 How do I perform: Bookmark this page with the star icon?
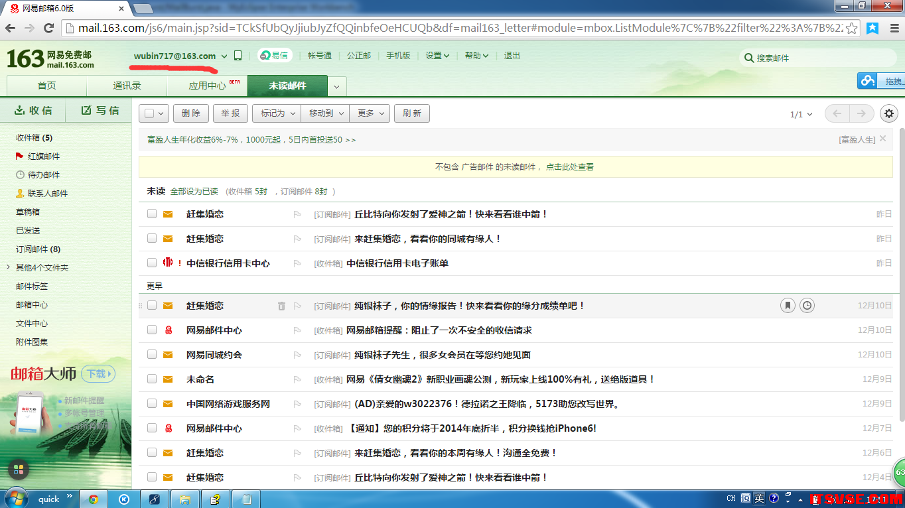851,28
